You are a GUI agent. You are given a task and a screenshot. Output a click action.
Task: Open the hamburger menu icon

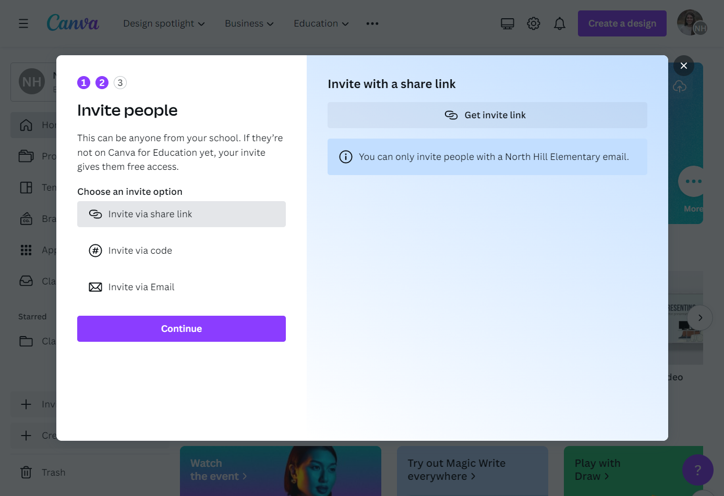click(x=23, y=23)
